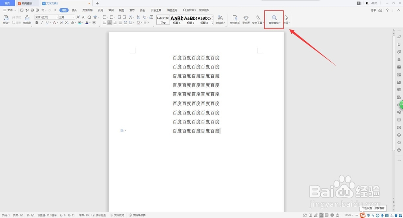Apply the 标题 1 heading style
Viewport: 403px width, 218px height.
pos(177,20)
